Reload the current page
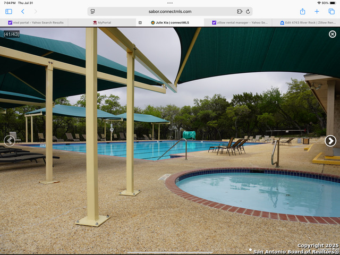The image size is (340, 255). click(248, 11)
